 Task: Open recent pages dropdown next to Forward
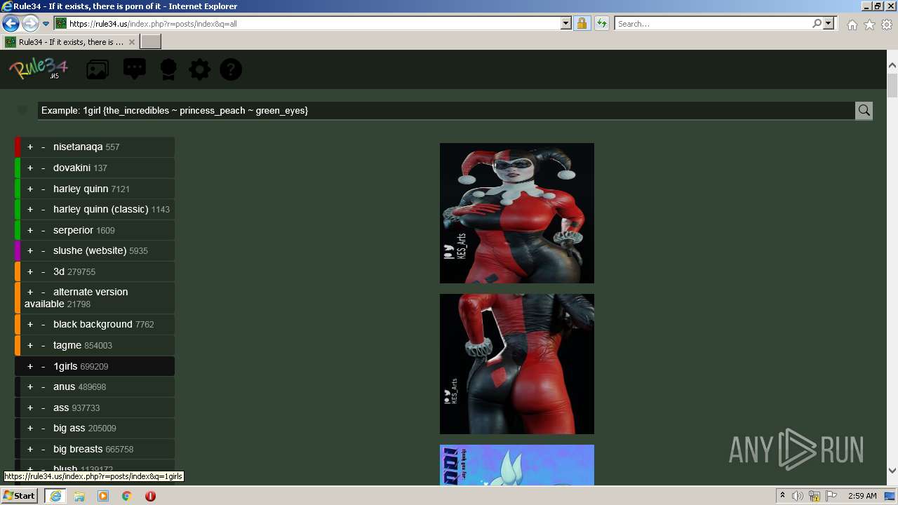[46, 23]
